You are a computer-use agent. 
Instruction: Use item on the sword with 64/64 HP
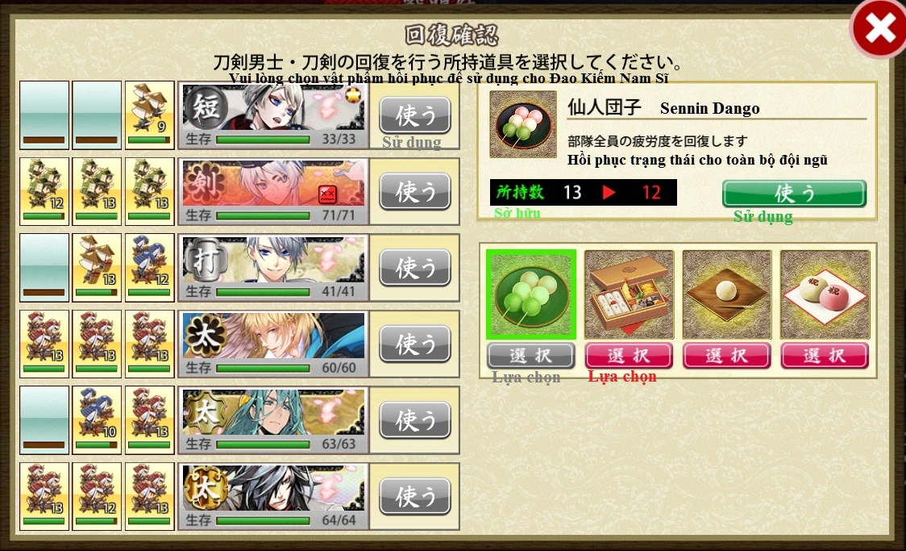(x=415, y=497)
